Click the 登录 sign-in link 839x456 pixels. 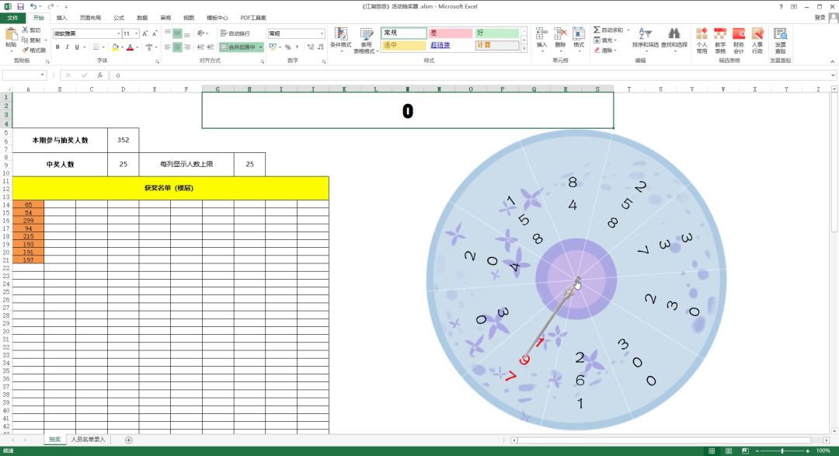[820, 17]
